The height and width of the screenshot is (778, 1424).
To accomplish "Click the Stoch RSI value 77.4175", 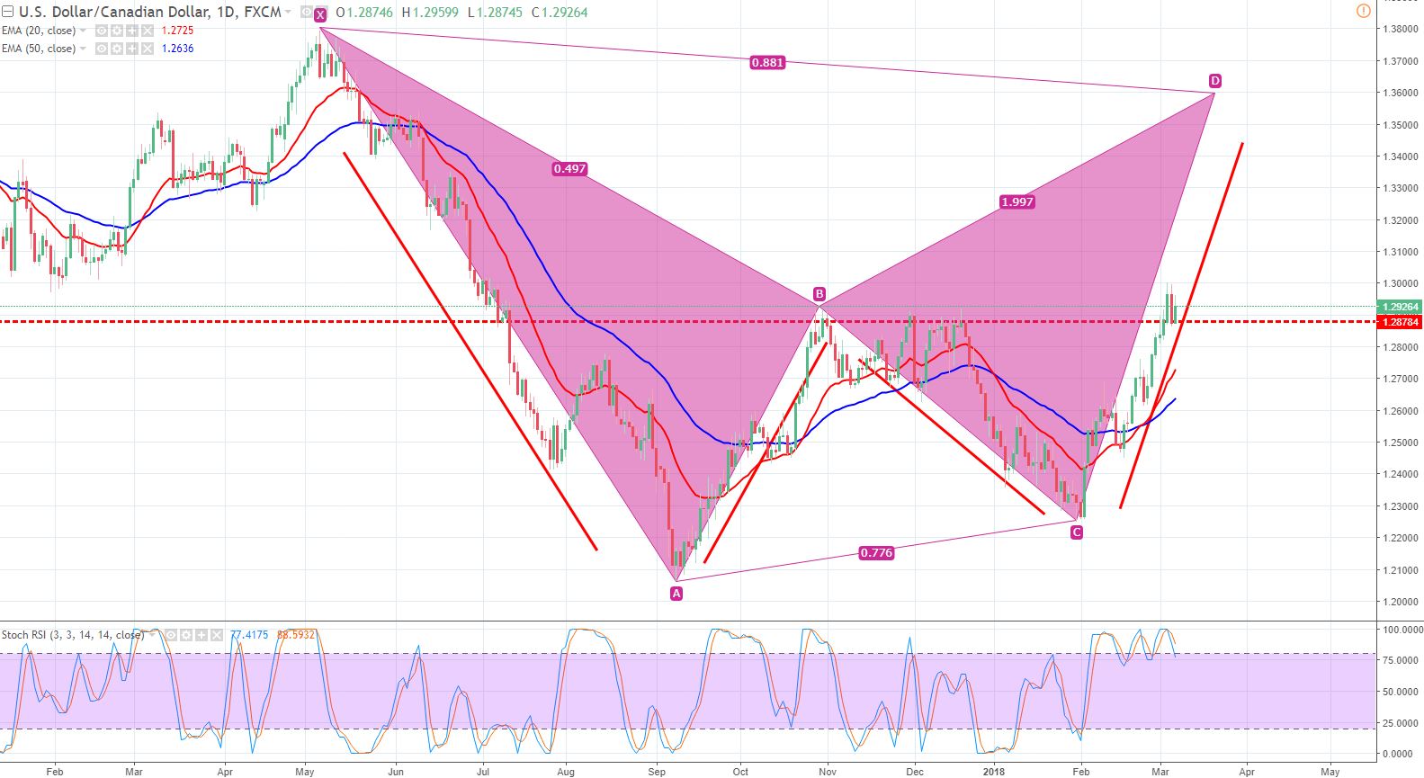I will 249,635.
